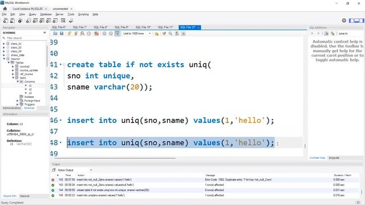Open SQL script file from main toolbar
This screenshot has height=205, width=365.
(13, 20)
